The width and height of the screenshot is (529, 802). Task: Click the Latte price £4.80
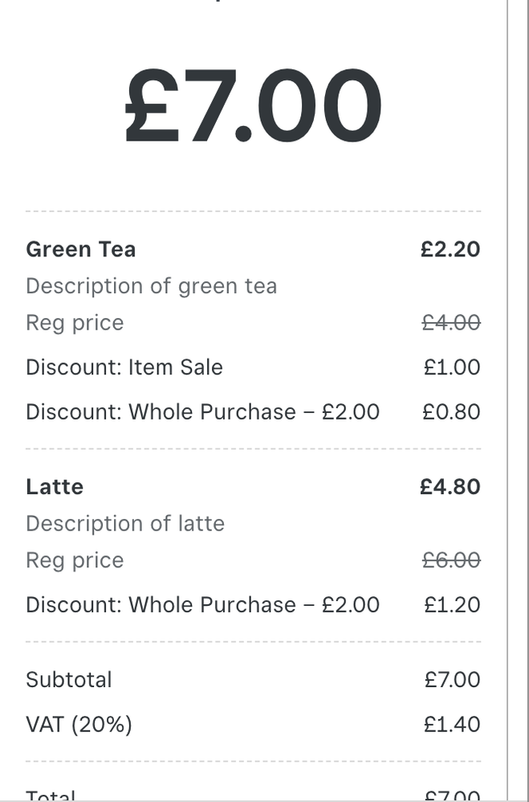(x=450, y=487)
